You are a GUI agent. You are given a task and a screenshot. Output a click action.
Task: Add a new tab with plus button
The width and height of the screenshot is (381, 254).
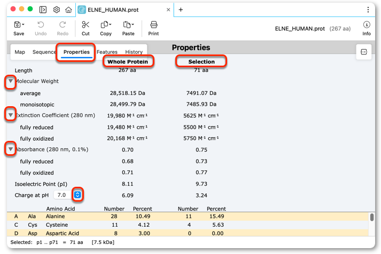181,10
